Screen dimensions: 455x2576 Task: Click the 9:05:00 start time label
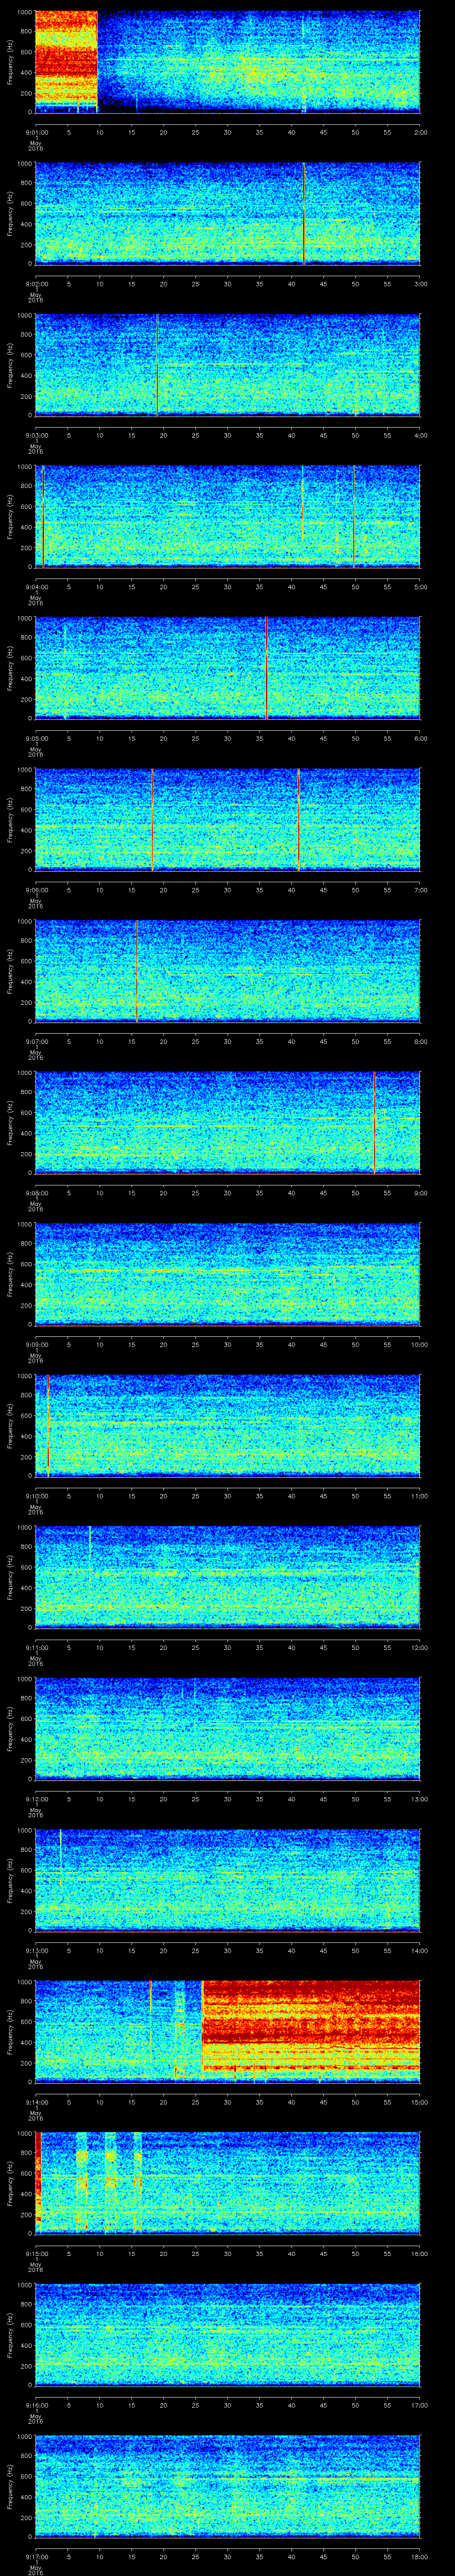click(36, 738)
